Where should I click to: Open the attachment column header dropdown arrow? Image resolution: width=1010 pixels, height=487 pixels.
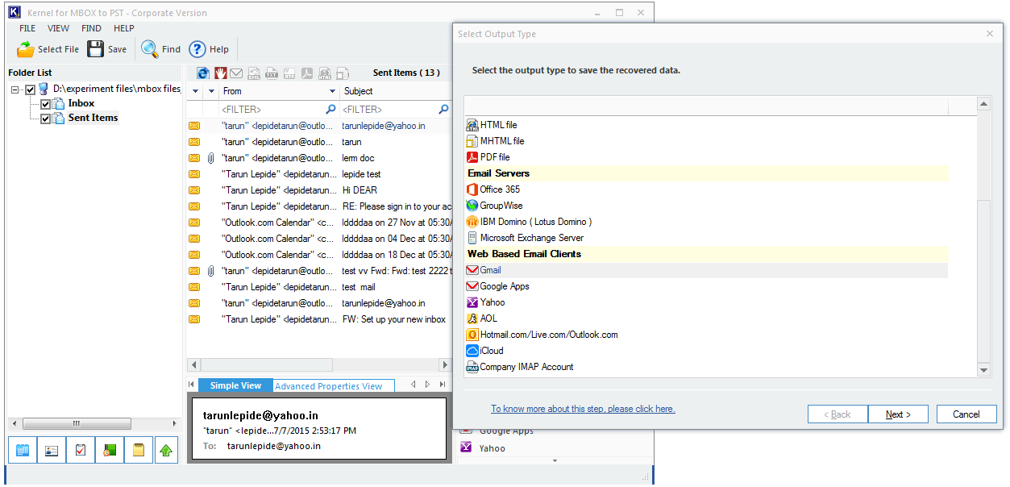pos(211,92)
